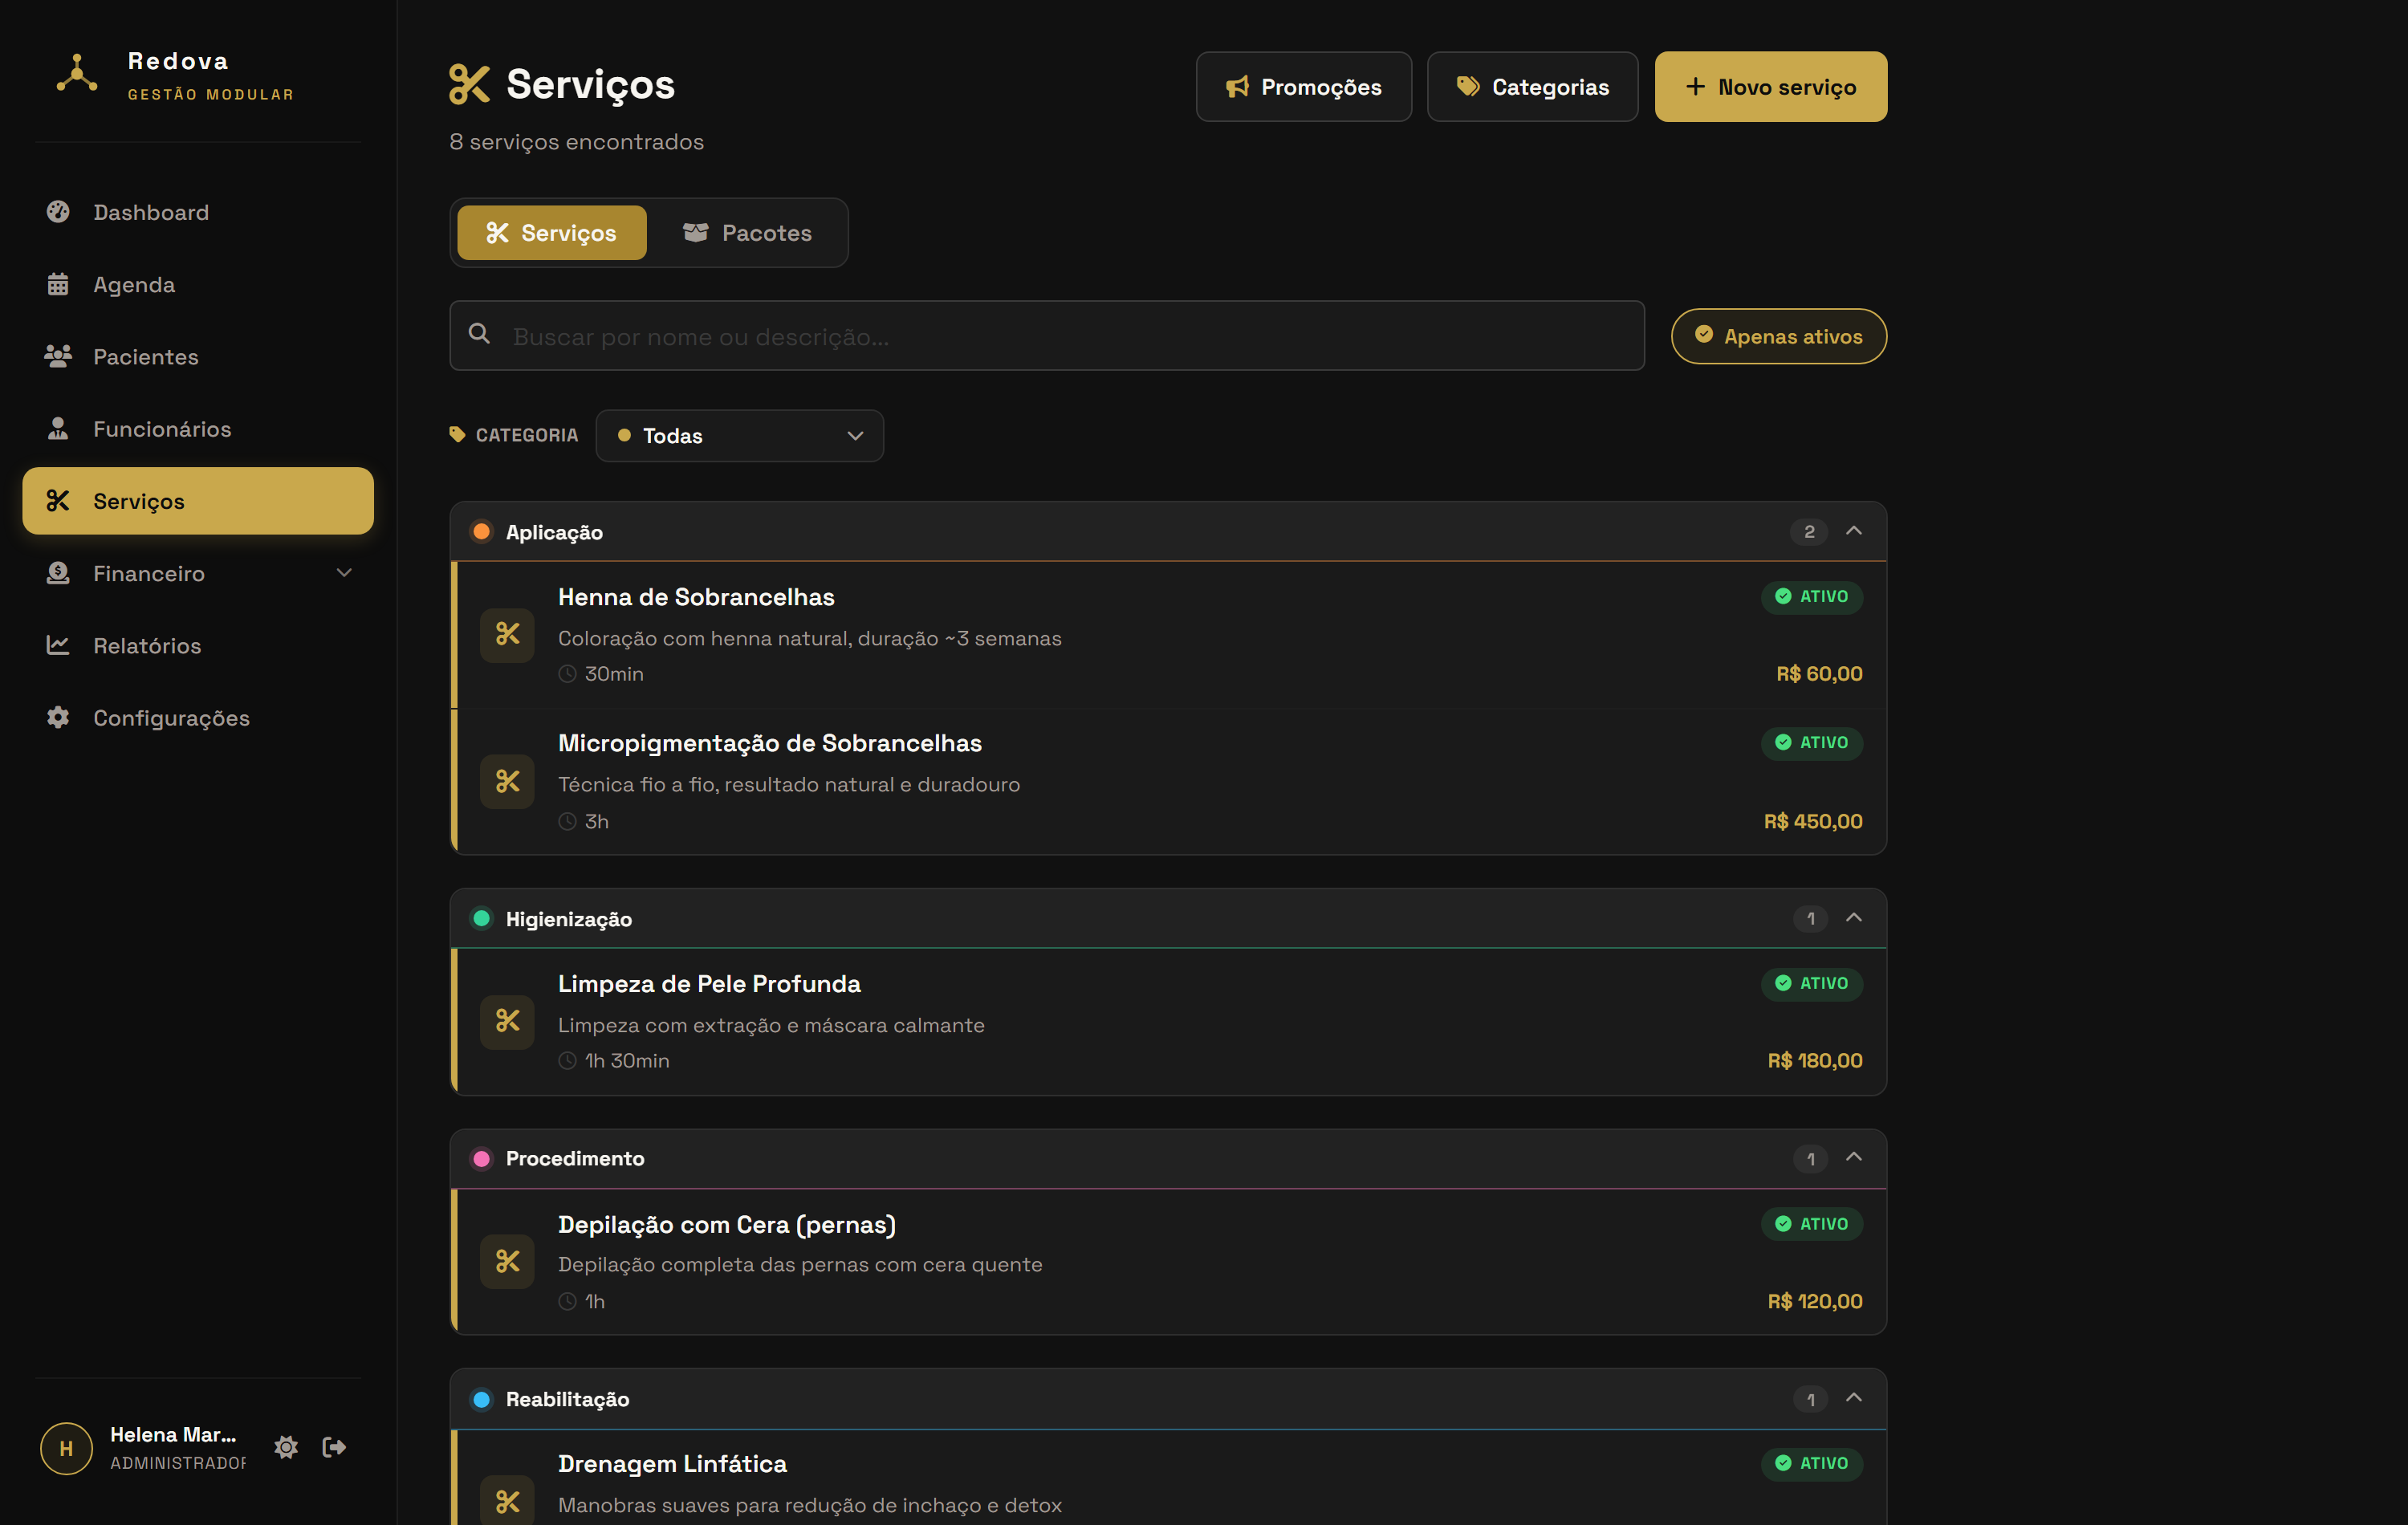Toggle the Apenas ativos filter

(x=1778, y=336)
